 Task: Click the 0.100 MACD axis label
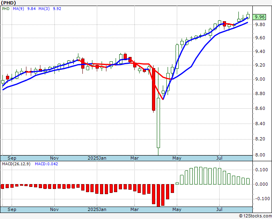[262, 170]
